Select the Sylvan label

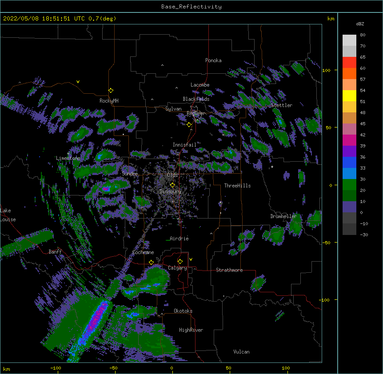click(x=173, y=109)
